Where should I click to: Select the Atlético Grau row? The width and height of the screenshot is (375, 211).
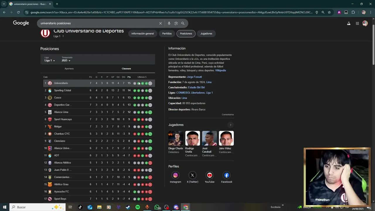pos(99,184)
